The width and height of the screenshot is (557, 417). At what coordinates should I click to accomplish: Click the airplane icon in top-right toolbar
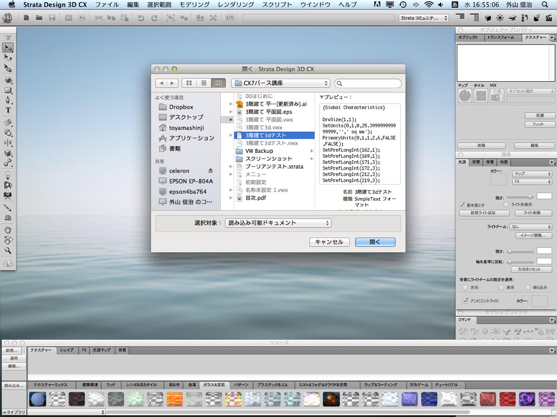pyautogui.click(x=512, y=18)
